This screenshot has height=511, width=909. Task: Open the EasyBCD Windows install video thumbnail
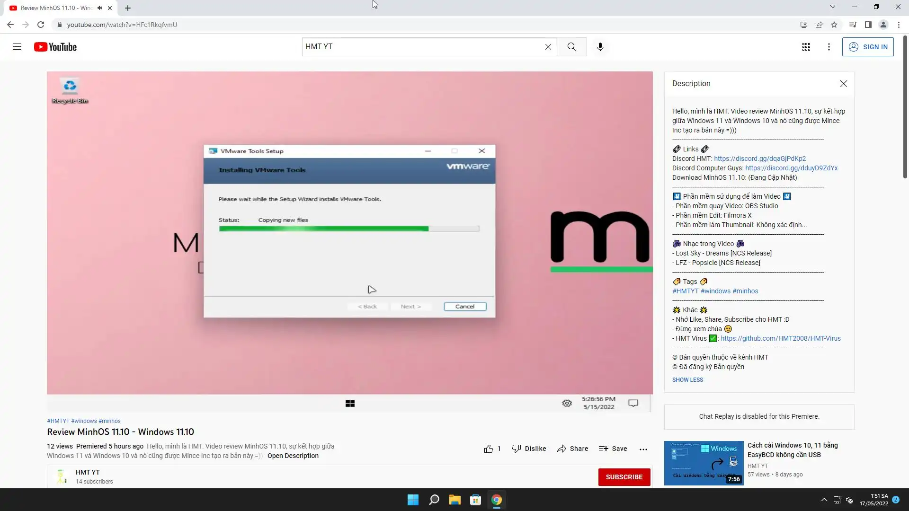coord(704,463)
